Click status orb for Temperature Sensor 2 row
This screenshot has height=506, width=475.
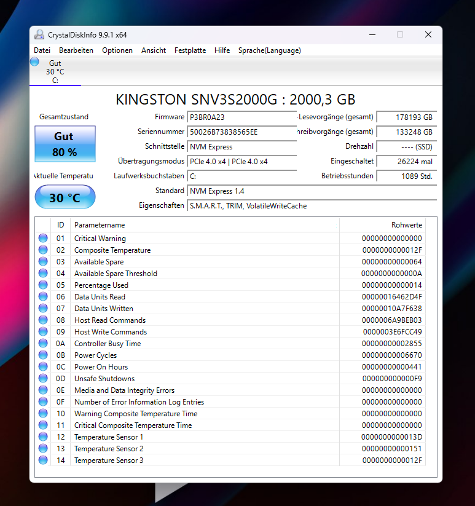point(43,448)
